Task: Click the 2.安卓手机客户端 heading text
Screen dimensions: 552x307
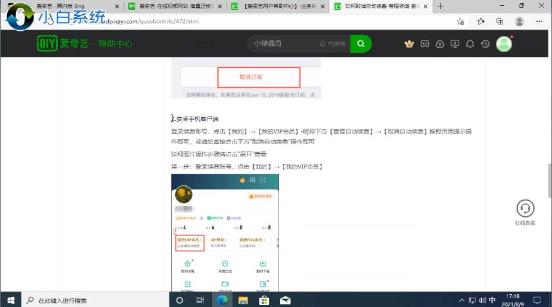Action: (x=195, y=119)
